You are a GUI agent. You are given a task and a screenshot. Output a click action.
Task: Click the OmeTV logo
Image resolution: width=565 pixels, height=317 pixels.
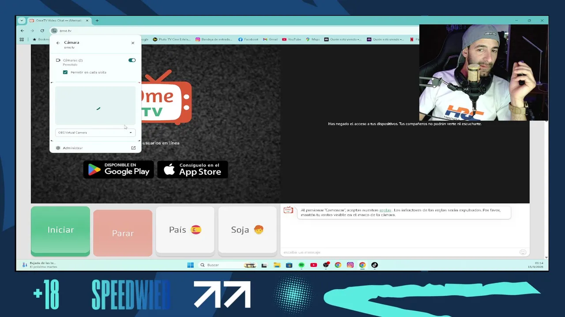166,98
